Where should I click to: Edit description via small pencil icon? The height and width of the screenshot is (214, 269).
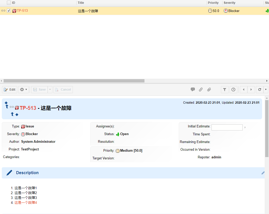(263, 173)
